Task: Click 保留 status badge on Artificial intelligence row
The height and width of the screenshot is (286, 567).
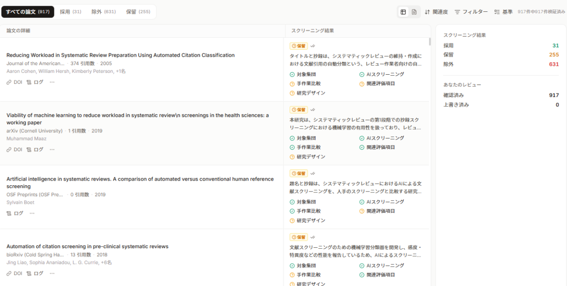Action: point(299,173)
